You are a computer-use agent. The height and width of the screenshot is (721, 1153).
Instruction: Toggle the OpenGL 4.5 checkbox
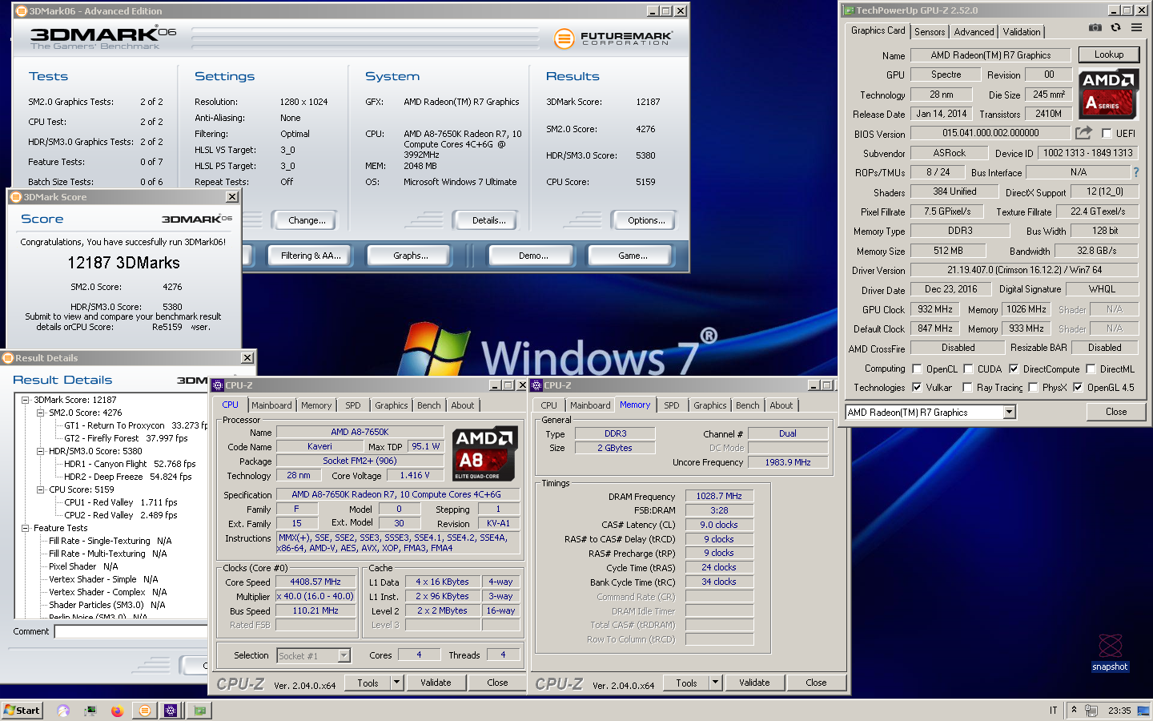tap(1078, 388)
